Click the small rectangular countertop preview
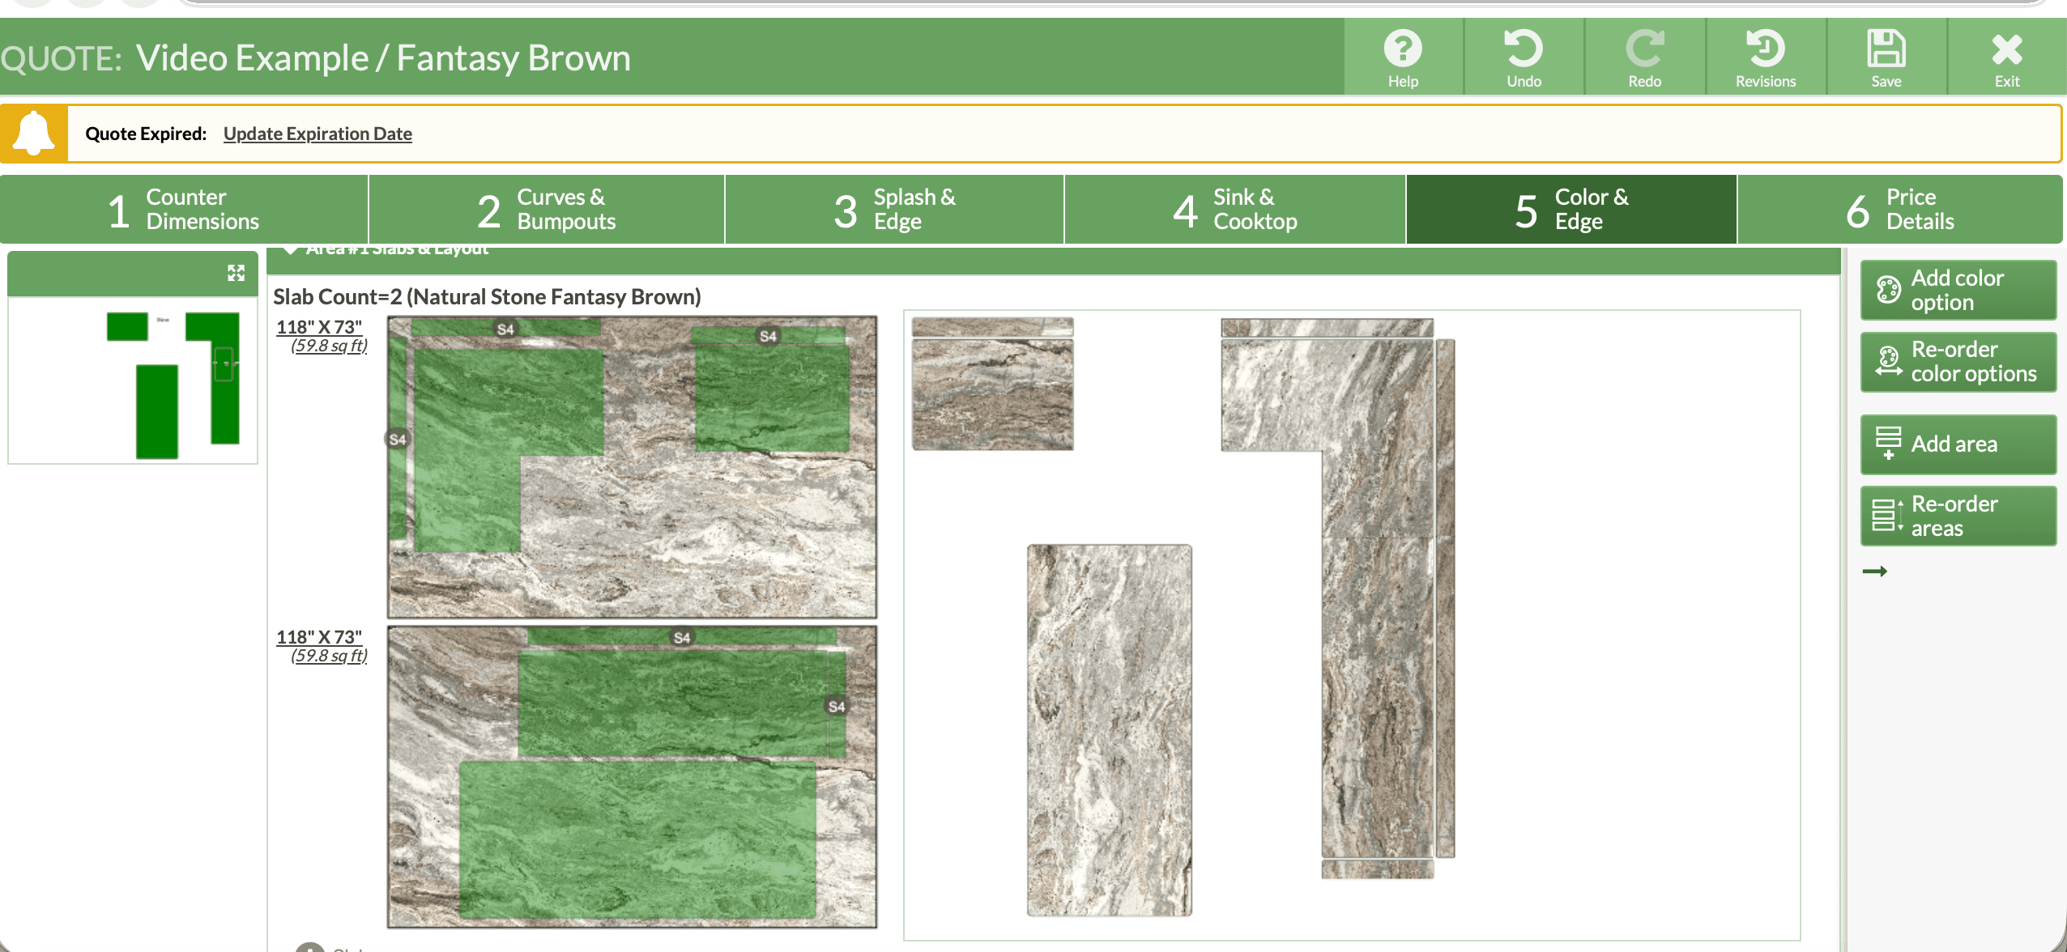 [x=993, y=394]
